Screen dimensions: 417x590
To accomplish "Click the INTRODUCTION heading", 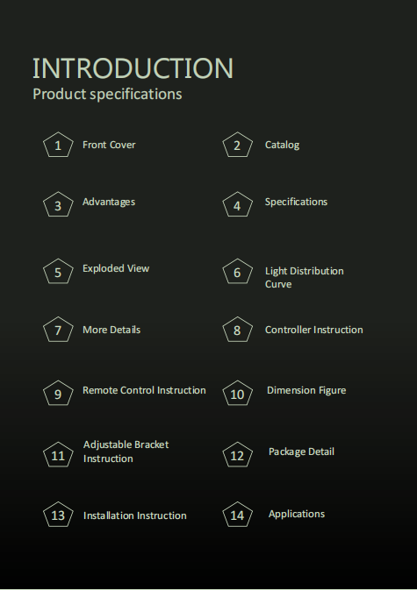I will tap(133, 68).
